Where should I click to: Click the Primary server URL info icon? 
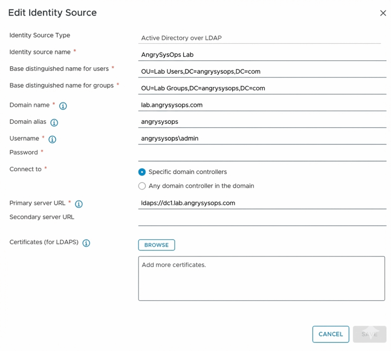coord(79,204)
